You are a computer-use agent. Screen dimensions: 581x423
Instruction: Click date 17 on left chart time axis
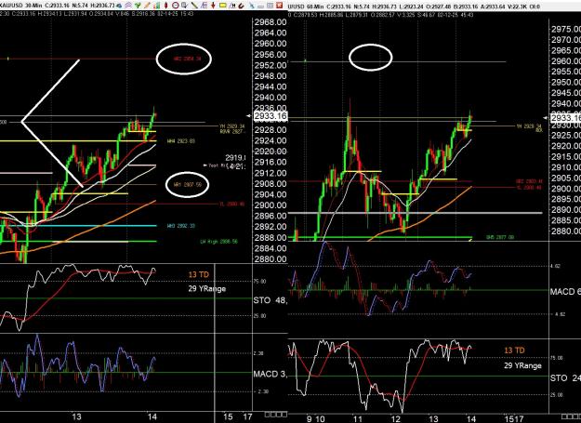[247, 416]
